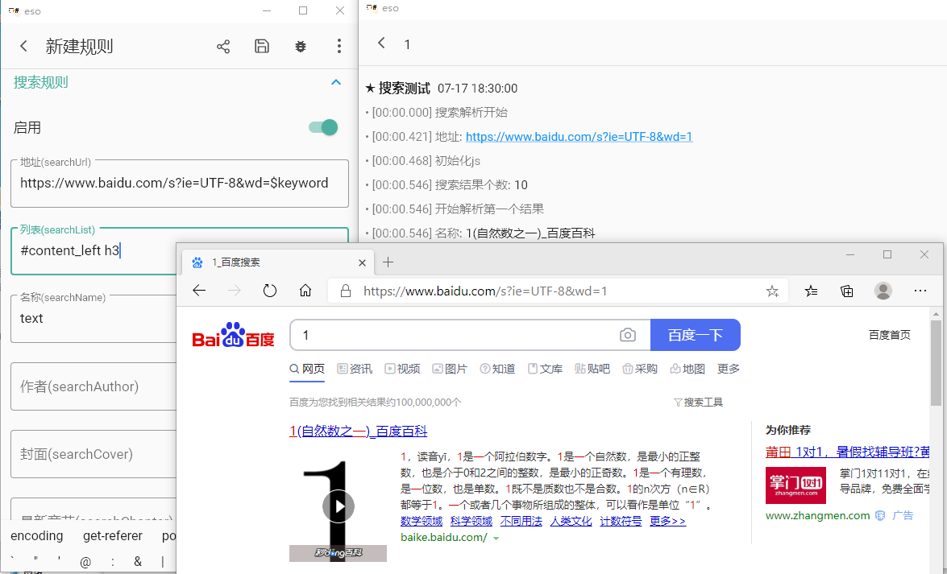The width and height of the screenshot is (947, 574).
Task: Insert @ from the quick symbol bar
Action: [85, 562]
